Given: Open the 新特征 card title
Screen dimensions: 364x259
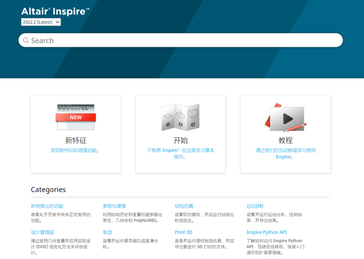Looking at the screenshot, I should [76, 140].
